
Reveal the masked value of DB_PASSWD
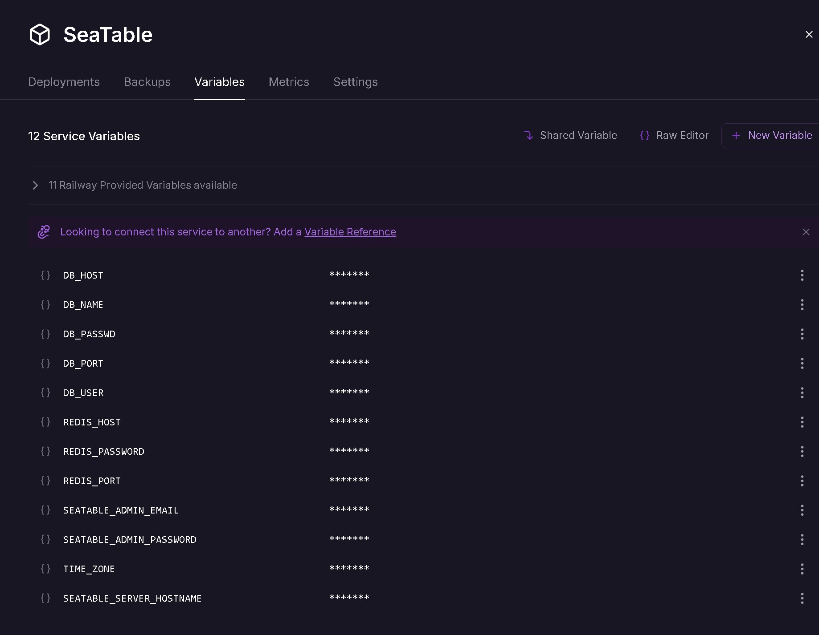(349, 333)
